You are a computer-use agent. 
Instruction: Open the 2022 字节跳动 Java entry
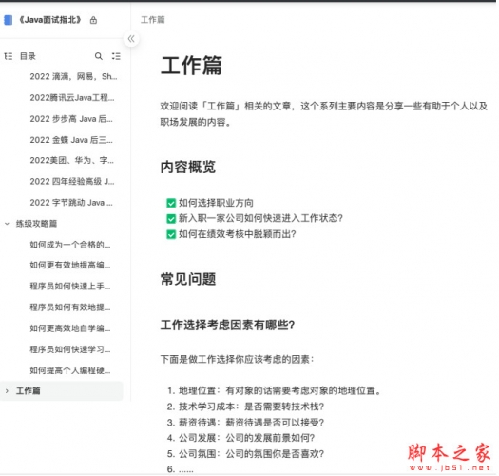(x=71, y=203)
